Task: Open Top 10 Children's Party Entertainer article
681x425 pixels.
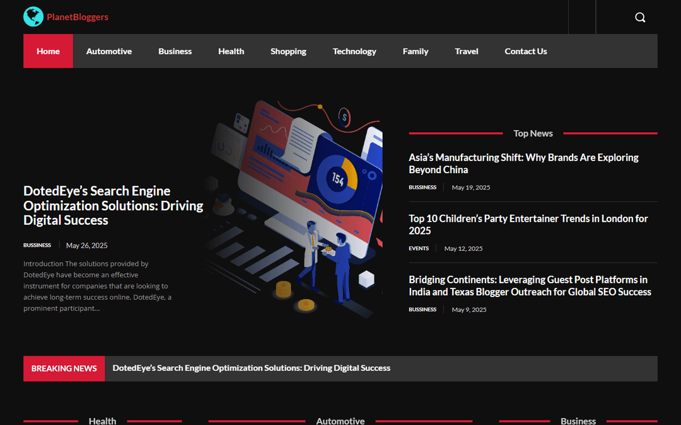Action: click(x=528, y=225)
